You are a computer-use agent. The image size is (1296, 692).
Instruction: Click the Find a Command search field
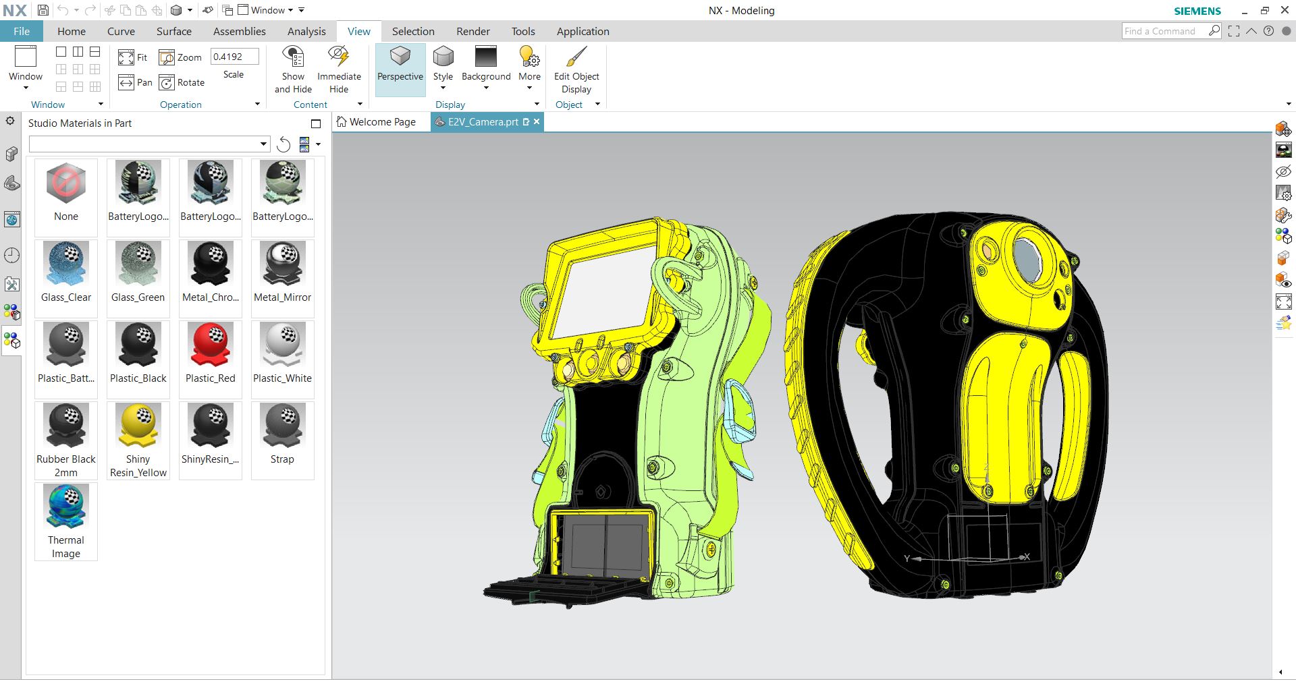coord(1164,31)
